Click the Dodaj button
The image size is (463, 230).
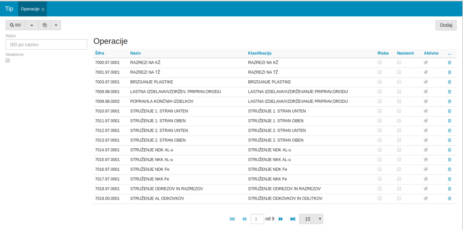pyautogui.click(x=446, y=25)
